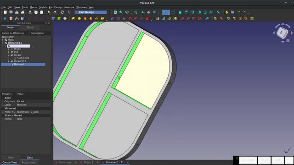Click the Description column header
The image size is (294, 165).
pyautogui.click(x=37, y=33)
